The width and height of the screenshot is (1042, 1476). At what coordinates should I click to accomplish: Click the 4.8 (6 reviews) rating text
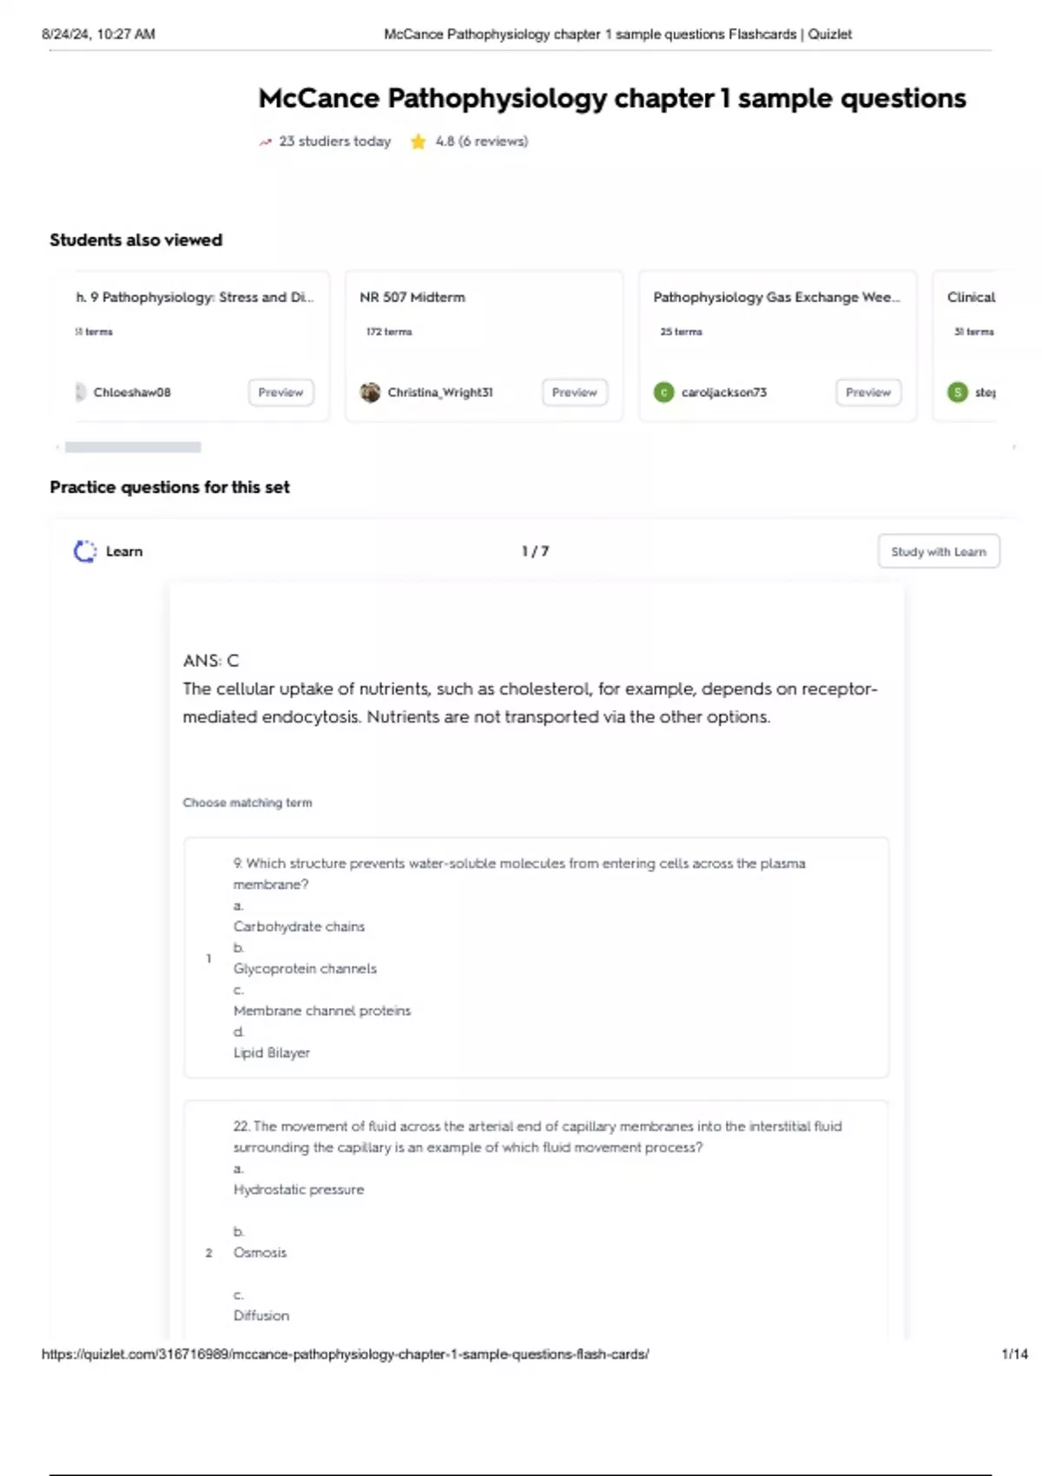481,142
